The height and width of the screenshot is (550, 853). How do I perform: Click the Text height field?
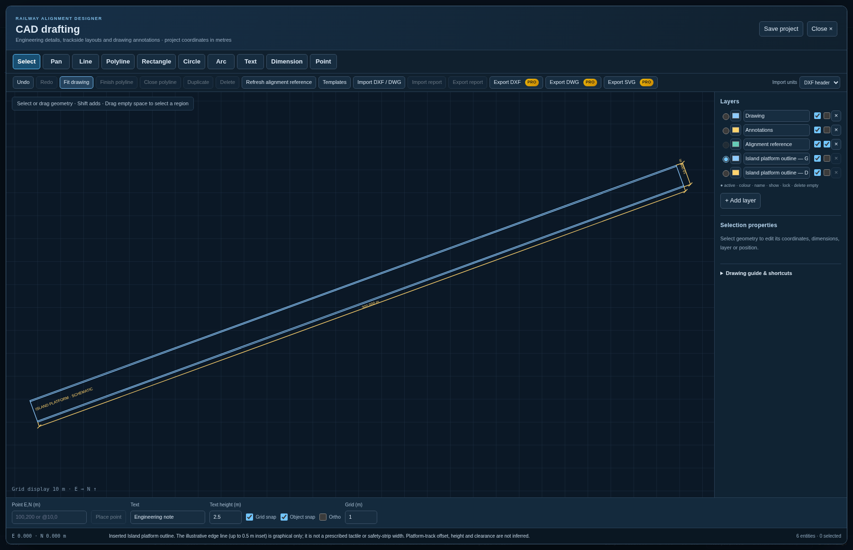coord(226,517)
